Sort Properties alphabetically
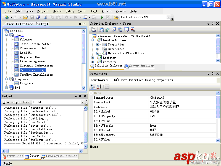This screenshot has height=166, width=221. [99, 87]
